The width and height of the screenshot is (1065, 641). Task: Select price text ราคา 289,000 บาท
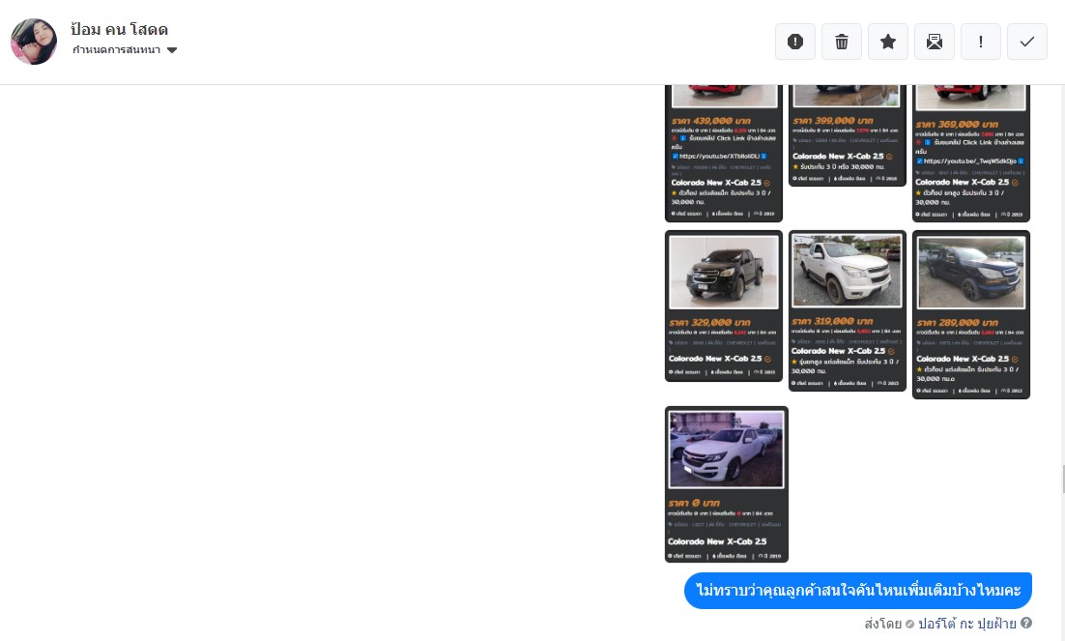tap(957, 322)
